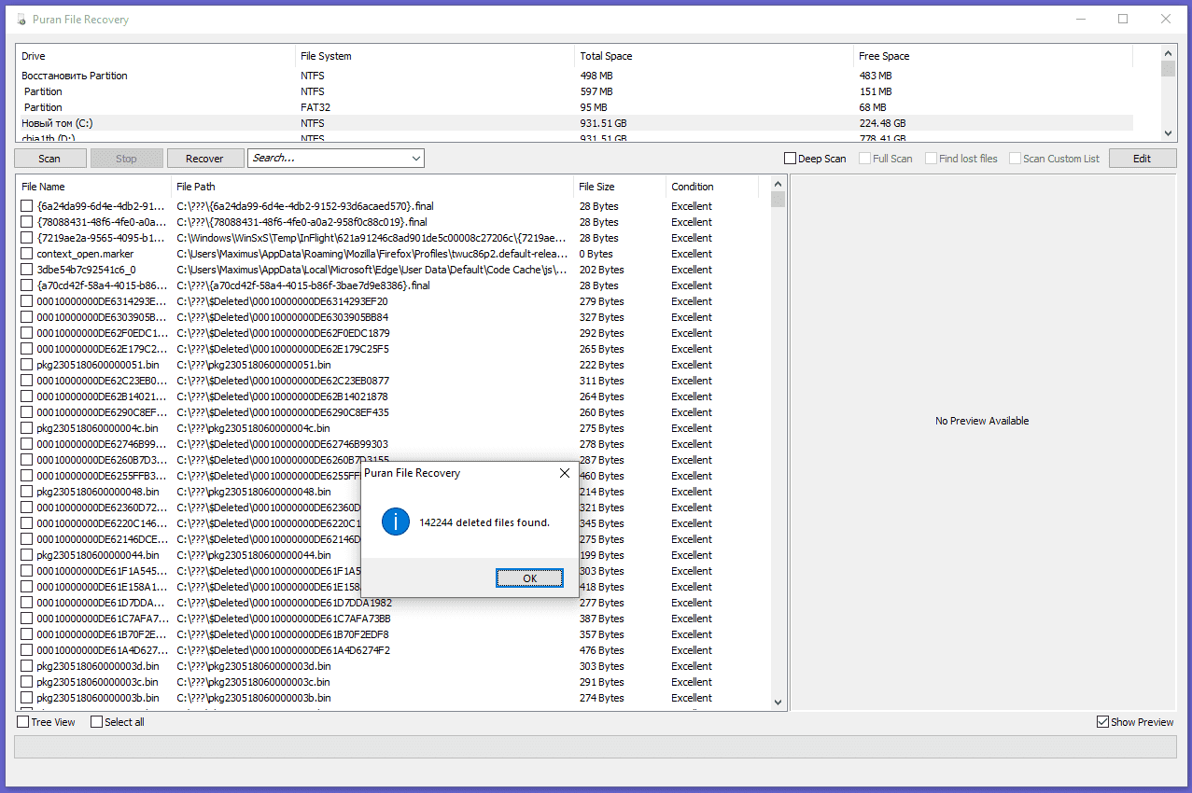The image size is (1192, 793).
Task: Click path ending 00010000000DE61A4D6274F2
Action: (284, 650)
